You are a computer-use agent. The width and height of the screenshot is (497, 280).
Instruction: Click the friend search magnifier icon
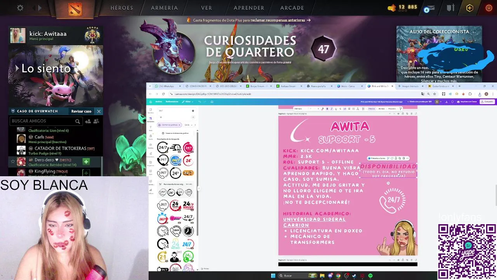pos(77,121)
